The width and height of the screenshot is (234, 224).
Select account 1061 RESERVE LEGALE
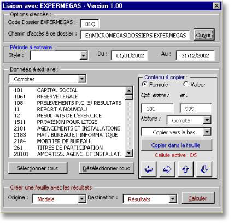pyautogui.click(x=67, y=97)
